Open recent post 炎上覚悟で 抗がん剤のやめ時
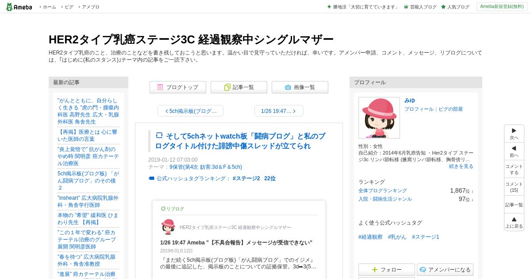Screen dimensions: 531x279 (88, 156)
